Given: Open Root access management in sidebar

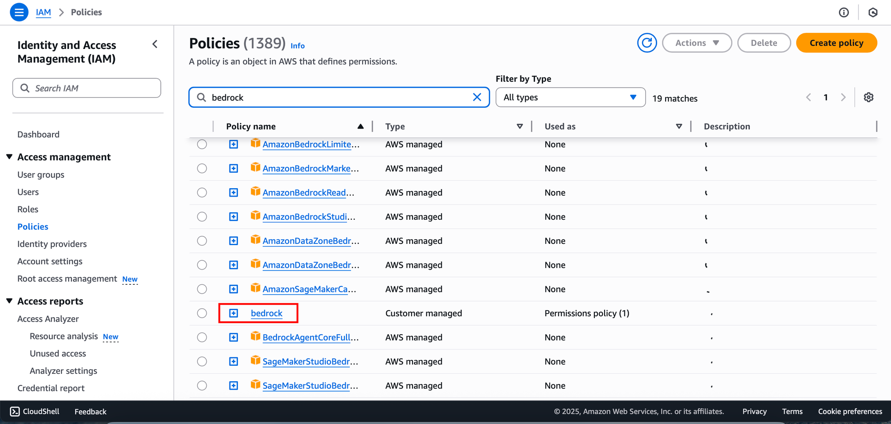Looking at the screenshot, I should [67, 279].
